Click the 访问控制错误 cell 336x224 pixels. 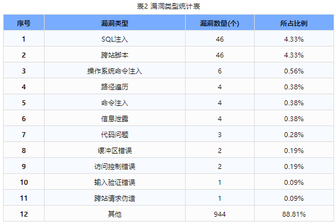(115, 166)
